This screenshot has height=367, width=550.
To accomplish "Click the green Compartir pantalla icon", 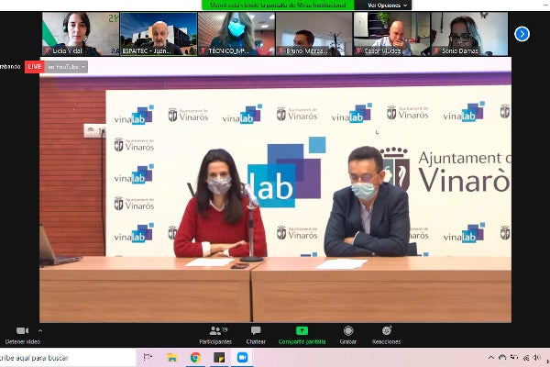I will [x=302, y=331].
